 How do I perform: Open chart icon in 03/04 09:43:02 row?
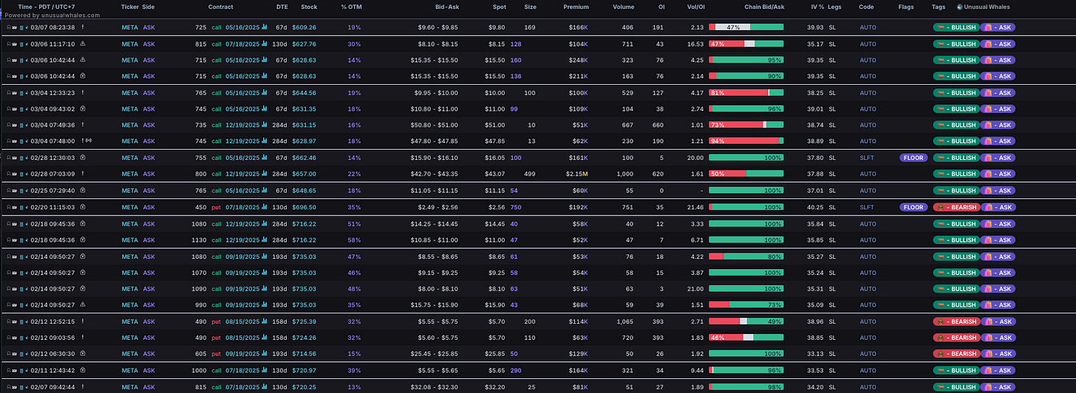[264, 109]
